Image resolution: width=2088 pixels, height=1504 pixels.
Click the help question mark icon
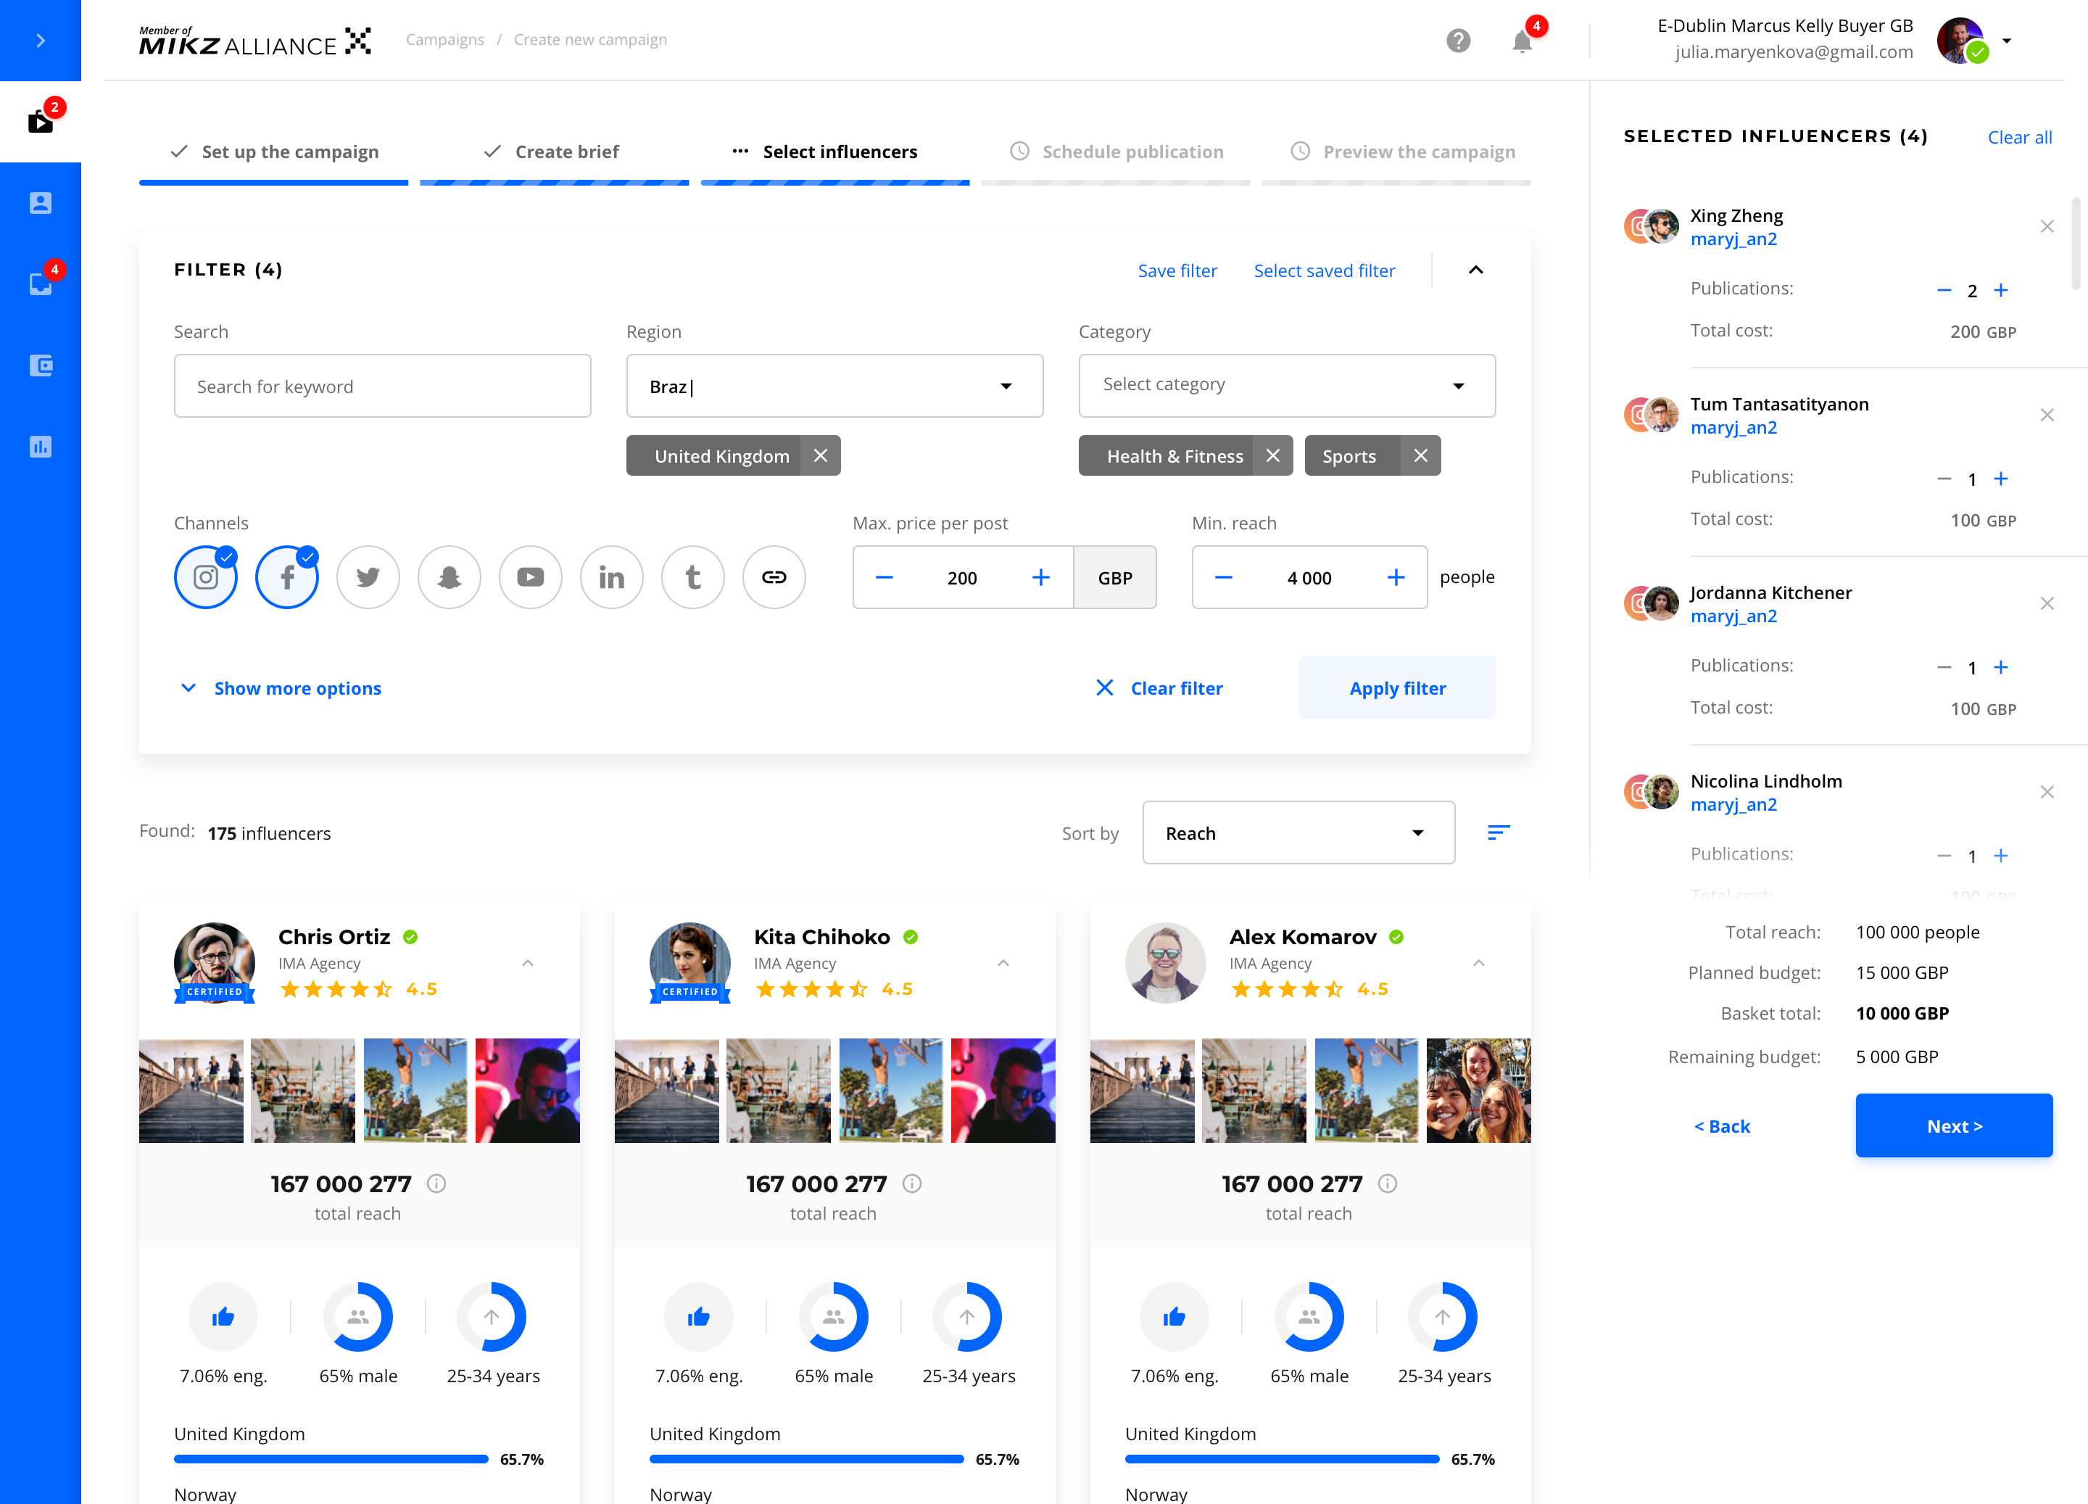[1457, 41]
